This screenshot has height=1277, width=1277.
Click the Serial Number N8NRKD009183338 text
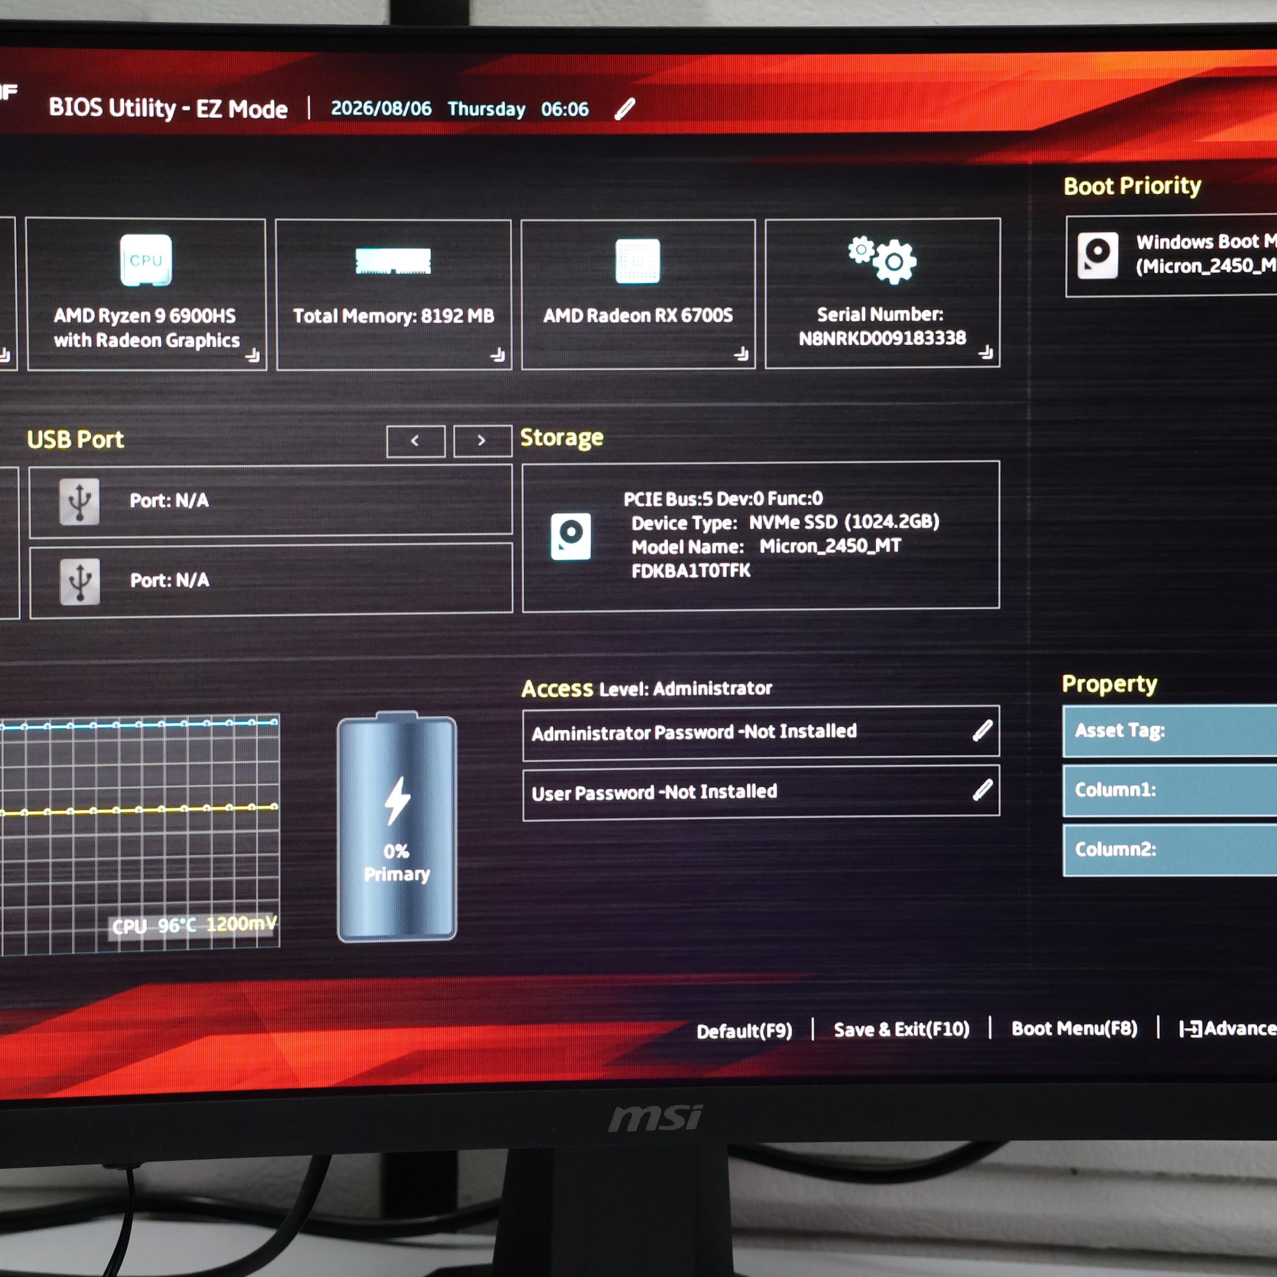click(x=882, y=339)
